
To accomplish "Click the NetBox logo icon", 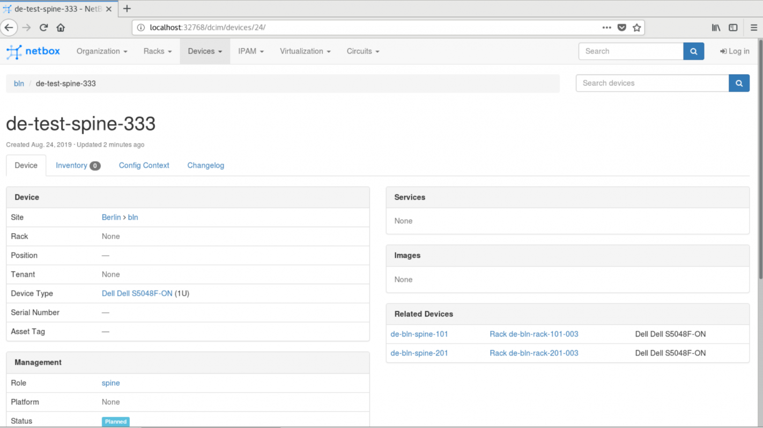I will 14,51.
